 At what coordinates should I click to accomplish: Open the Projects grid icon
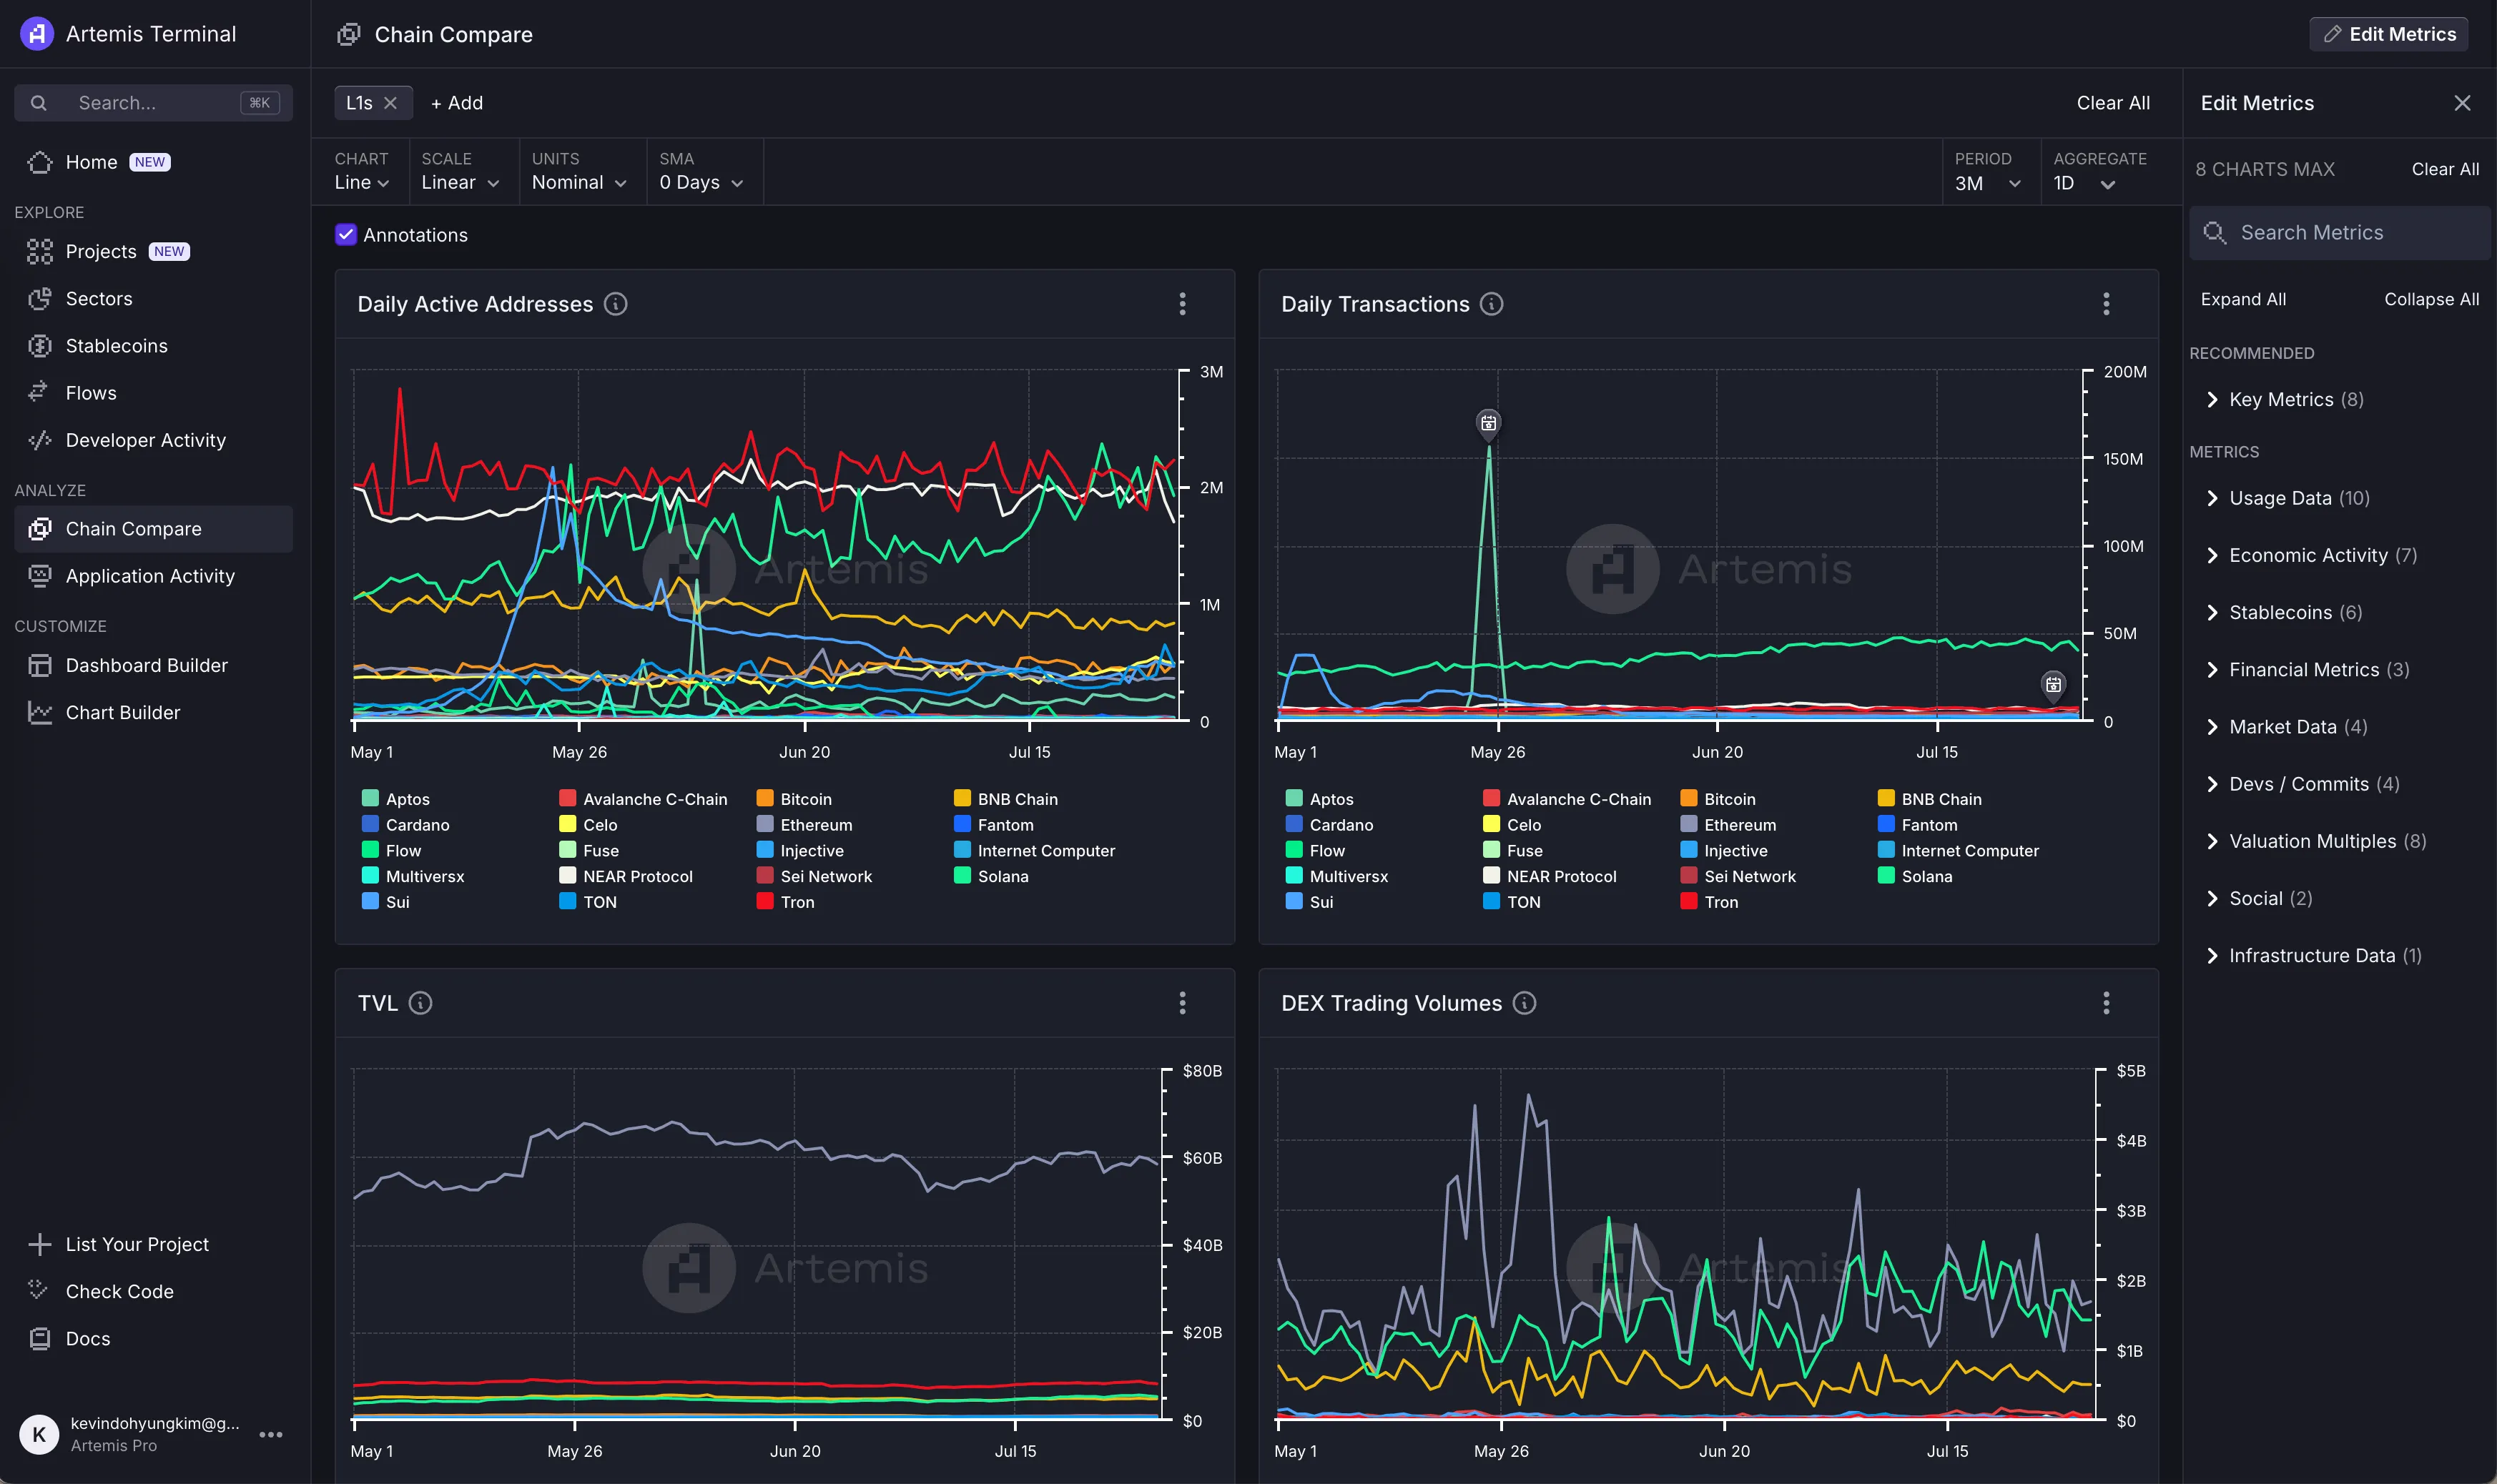[40, 252]
